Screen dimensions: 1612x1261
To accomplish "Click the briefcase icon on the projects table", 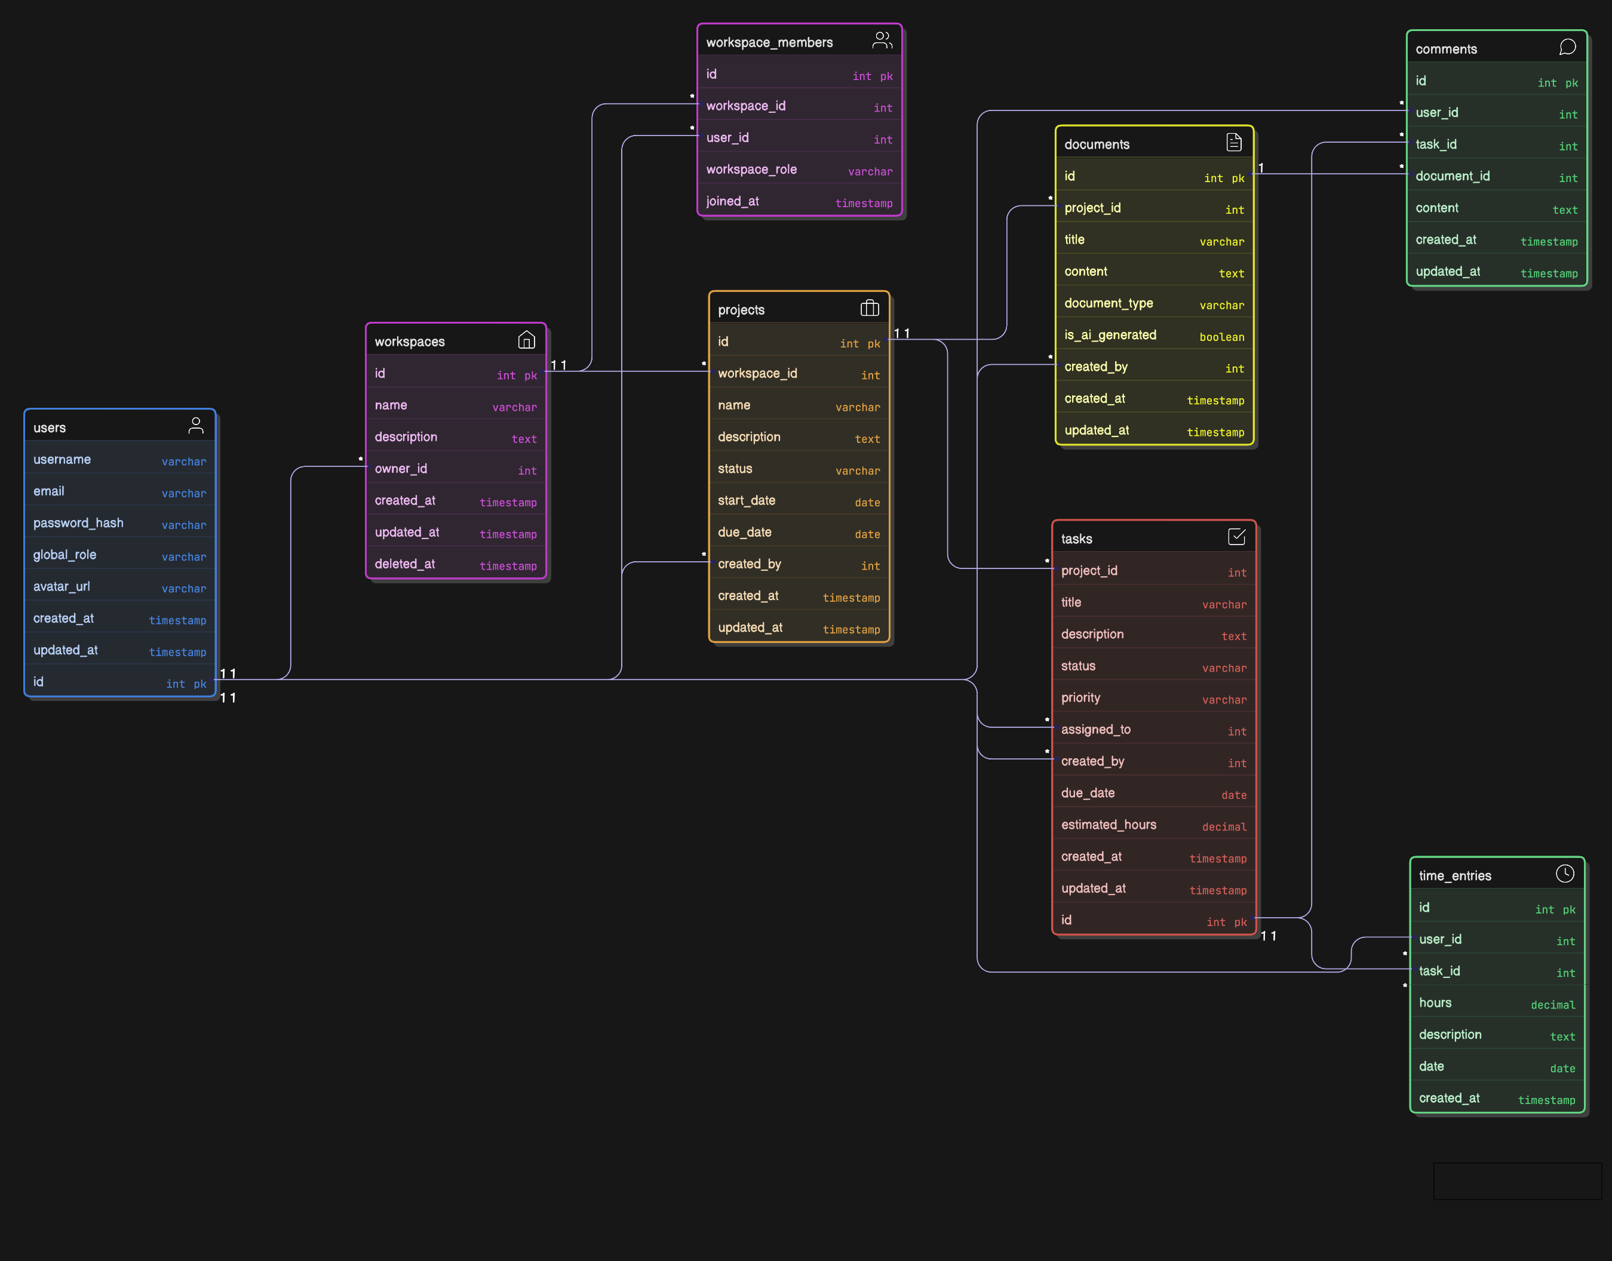I will tap(870, 309).
